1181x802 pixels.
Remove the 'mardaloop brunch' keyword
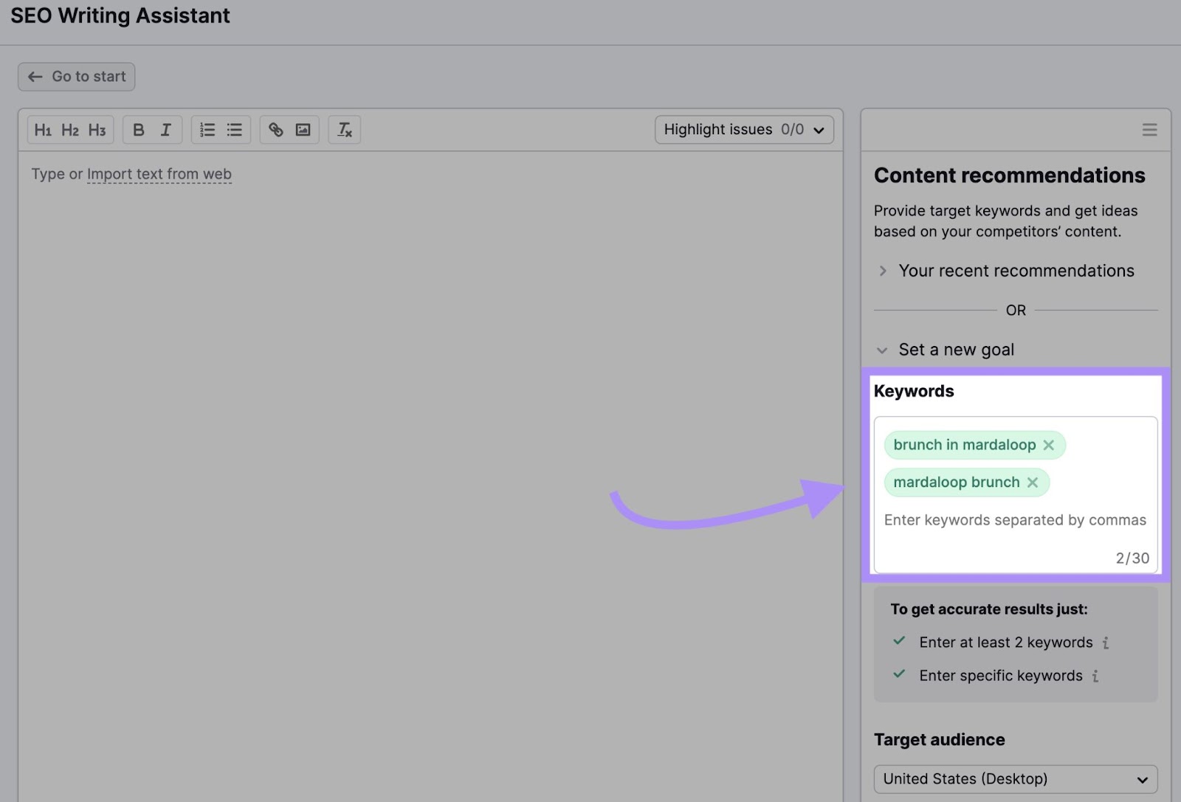(1033, 482)
